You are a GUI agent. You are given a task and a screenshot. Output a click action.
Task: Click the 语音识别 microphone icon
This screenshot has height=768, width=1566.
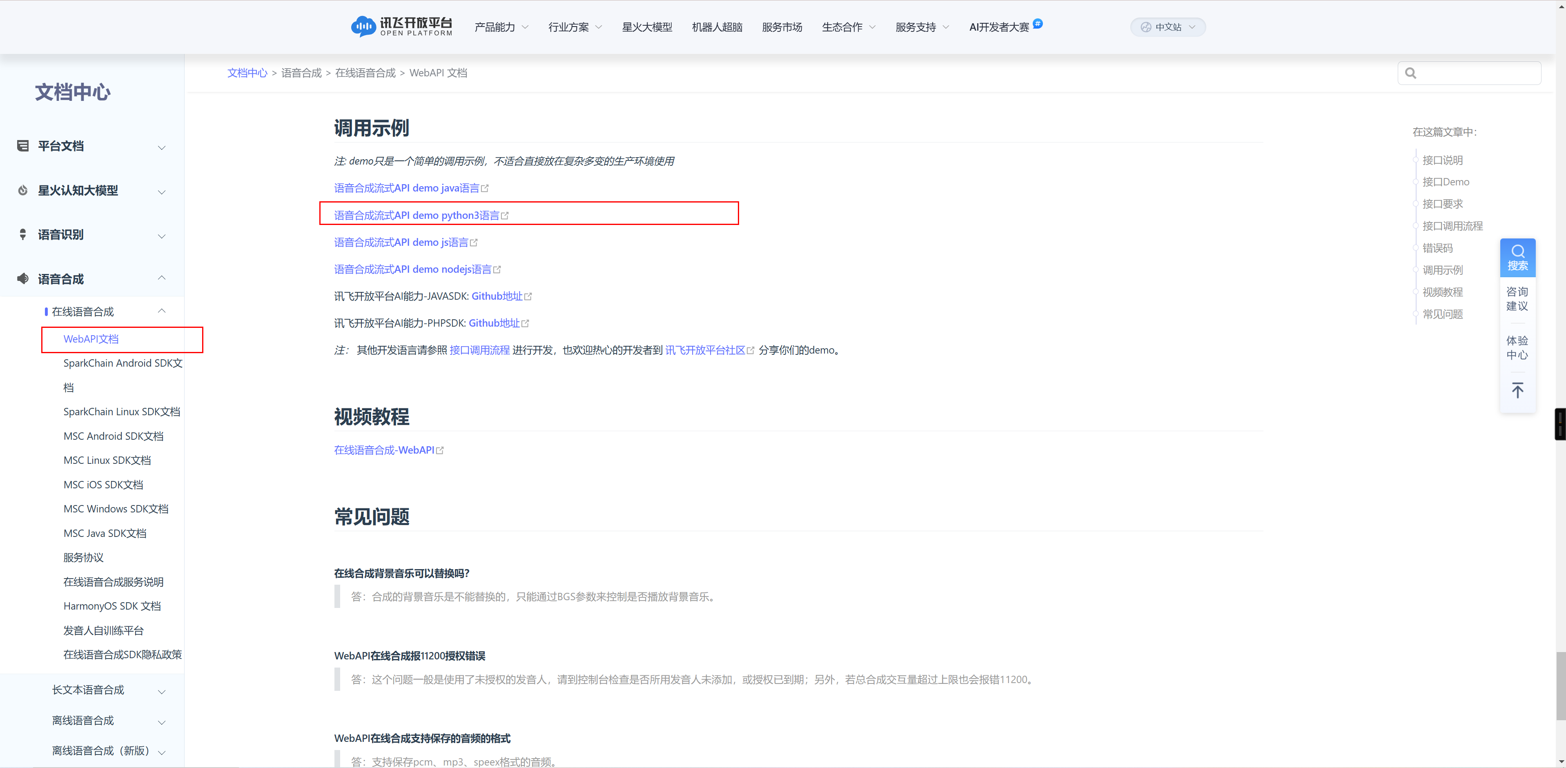[23, 235]
